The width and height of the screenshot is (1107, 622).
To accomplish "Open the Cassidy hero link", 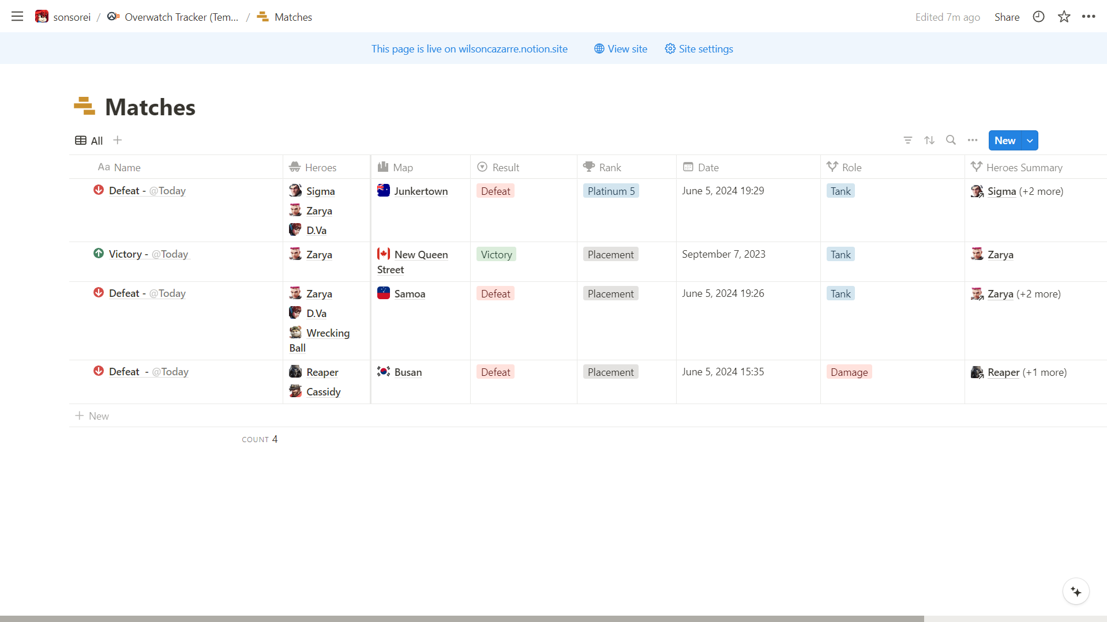I will pyautogui.click(x=315, y=391).
